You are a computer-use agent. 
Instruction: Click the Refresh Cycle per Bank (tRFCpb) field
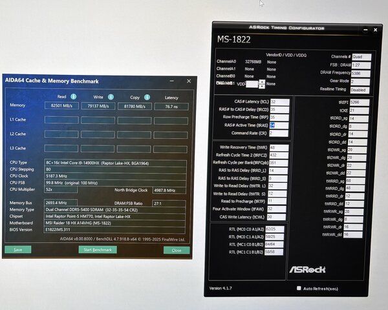279,163
